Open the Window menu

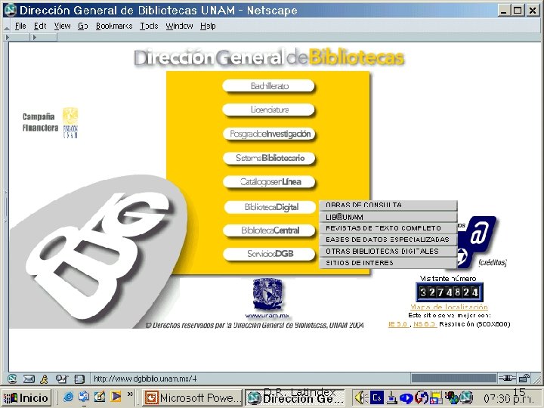(179, 26)
